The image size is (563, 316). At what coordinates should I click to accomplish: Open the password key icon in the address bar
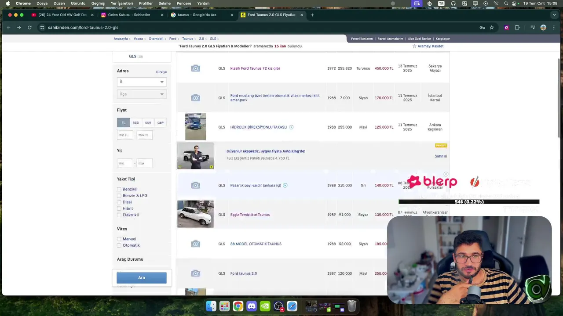pyautogui.click(x=483, y=27)
